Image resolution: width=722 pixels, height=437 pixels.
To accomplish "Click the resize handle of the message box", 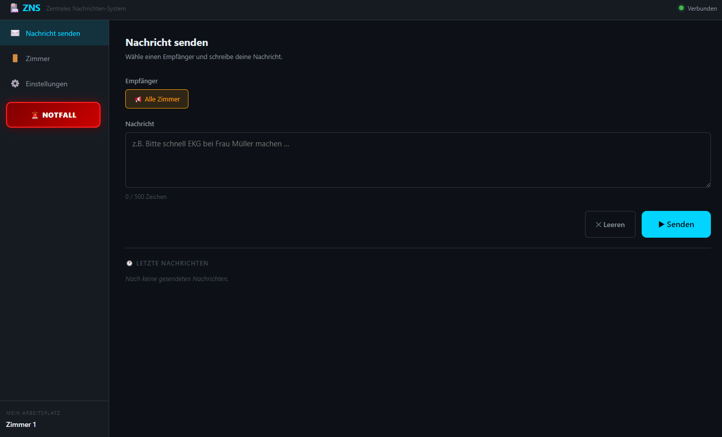I will [708, 185].
